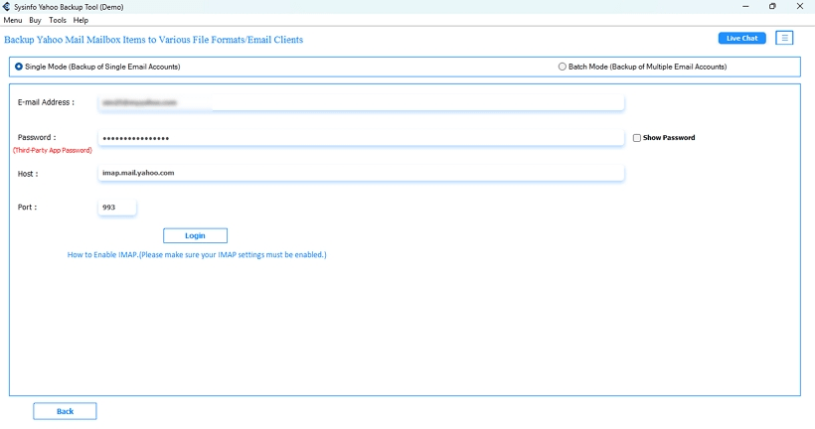This screenshot has width=815, height=429.
Task: Open the Buy menu
Action: coord(35,20)
